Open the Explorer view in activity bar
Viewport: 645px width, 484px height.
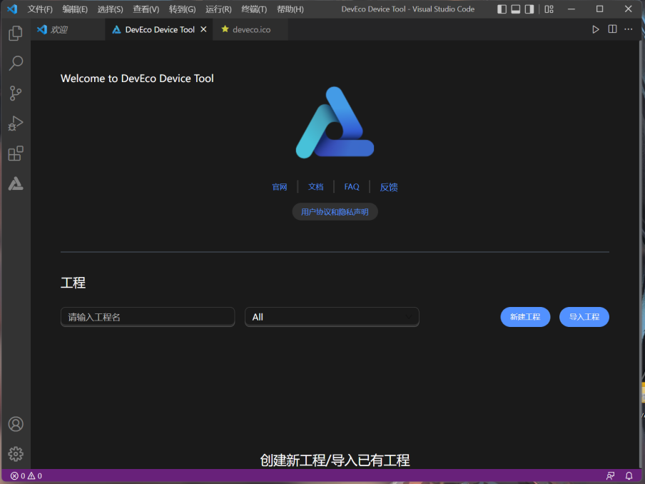pyautogui.click(x=16, y=33)
